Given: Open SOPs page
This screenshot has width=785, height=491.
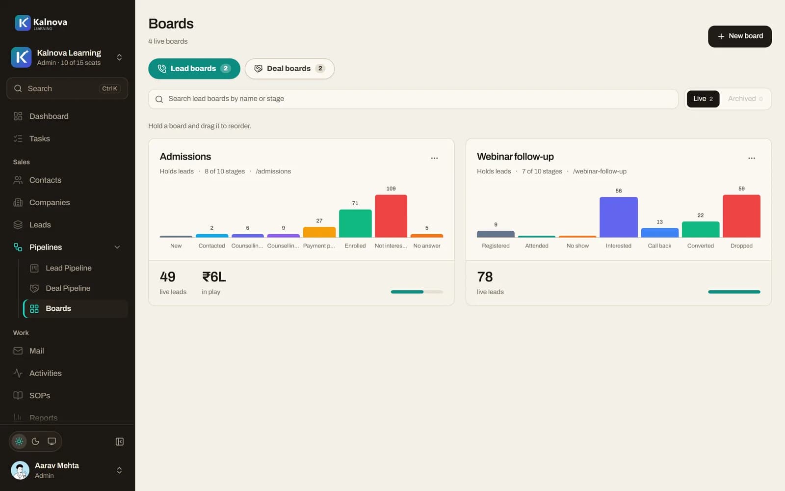Looking at the screenshot, I should pos(67,396).
